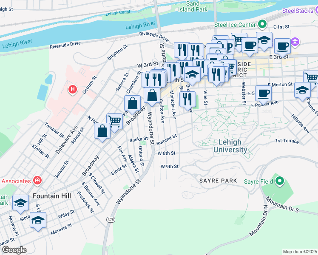Open shopping cart marker beside E Morton St
The image size is (318, 255).
(312, 79)
